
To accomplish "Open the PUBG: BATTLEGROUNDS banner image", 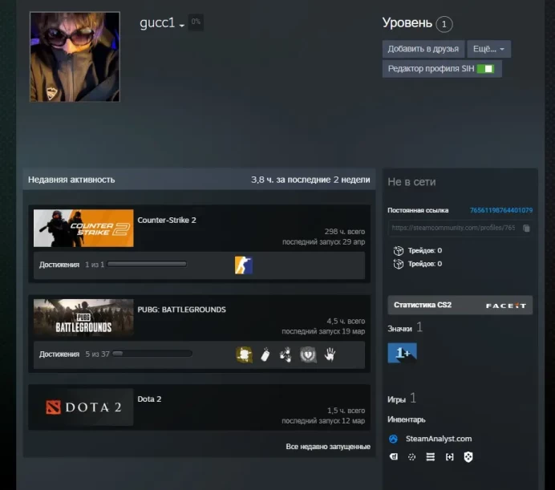I will click(x=83, y=318).
